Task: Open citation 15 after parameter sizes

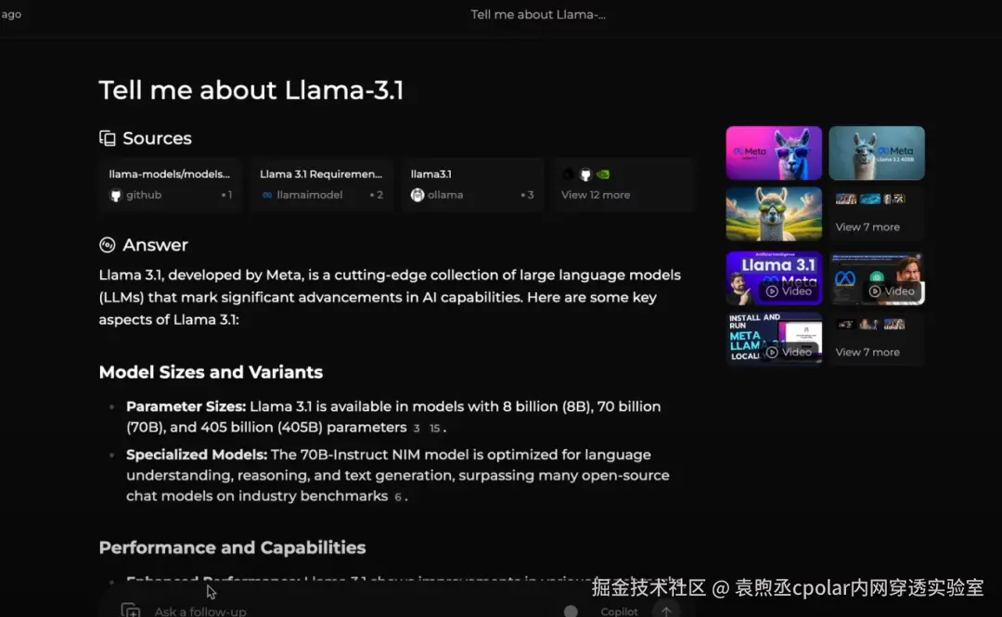Action: coord(434,429)
